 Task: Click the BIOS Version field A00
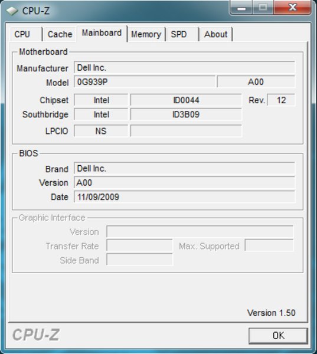coord(184,183)
